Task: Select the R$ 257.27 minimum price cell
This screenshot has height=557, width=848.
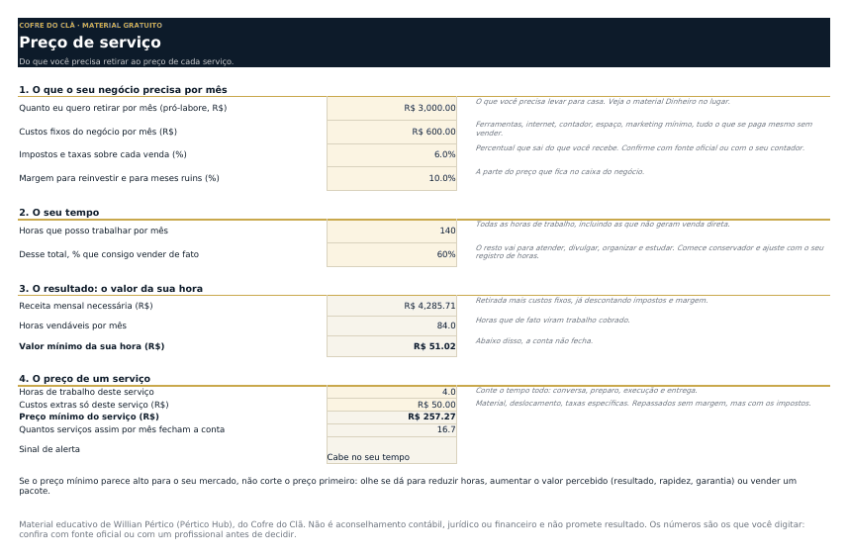Action: pos(392,417)
